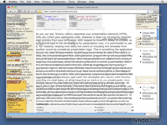Open last broadband link in sidebar

[148, 98]
